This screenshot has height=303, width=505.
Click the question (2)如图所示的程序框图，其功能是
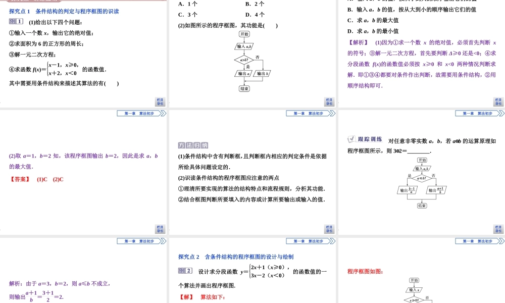228,25
